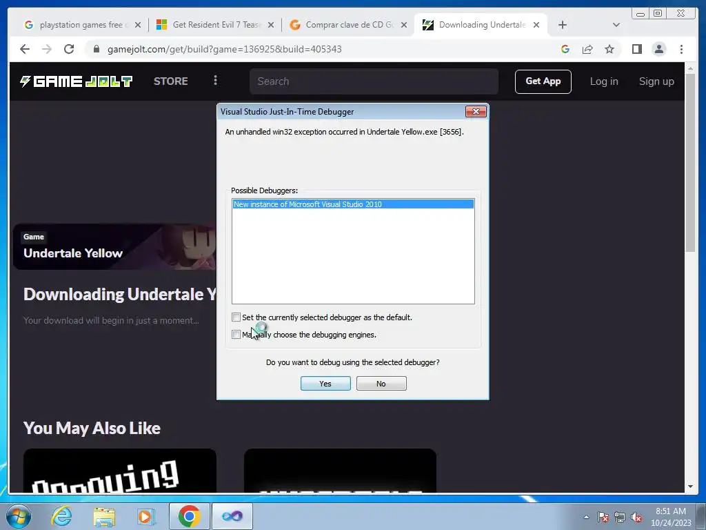706x530 pixels.
Task: Open Game Jolt more options dots
Action: (x=215, y=80)
